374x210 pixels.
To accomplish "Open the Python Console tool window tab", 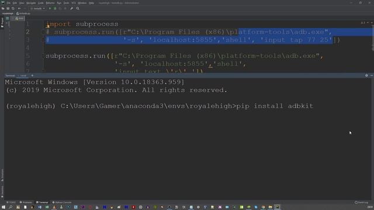I will click(62, 202).
